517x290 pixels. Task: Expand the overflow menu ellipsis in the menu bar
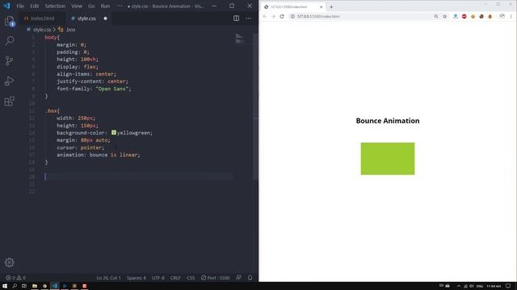pos(120,6)
